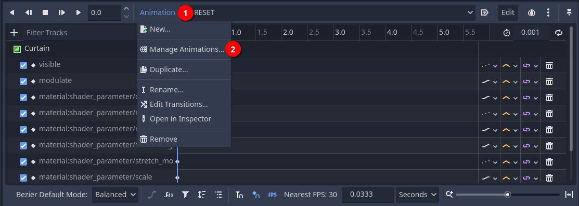Click the plus icon to add track
579x206 pixels.
click(14, 33)
